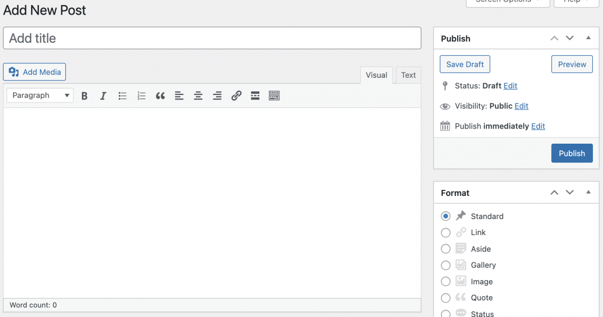Toggle italic formatting in editor toolbar
Viewport: 603px width, 317px height.
point(103,95)
